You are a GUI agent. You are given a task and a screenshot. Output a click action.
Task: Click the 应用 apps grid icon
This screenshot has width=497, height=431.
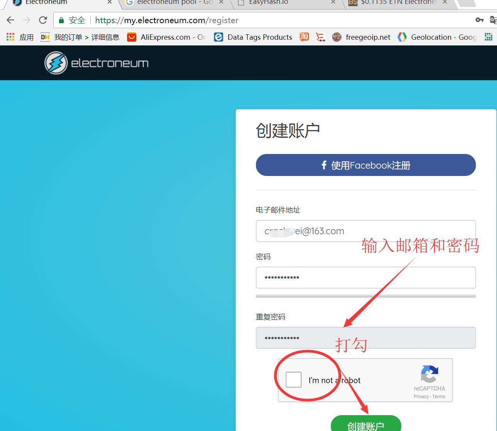pyautogui.click(x=10, y=37)
